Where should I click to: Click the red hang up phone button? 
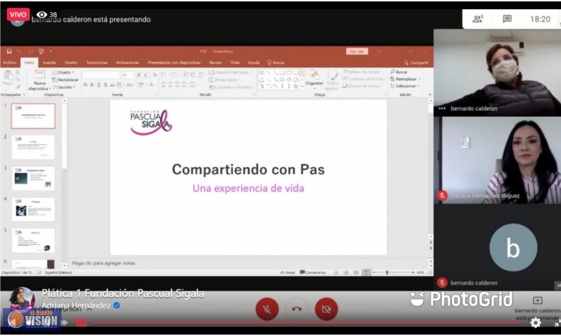point(297,309)
